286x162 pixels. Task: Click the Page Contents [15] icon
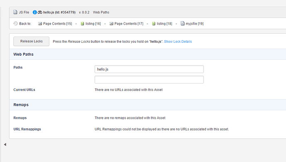coord(40,24)
